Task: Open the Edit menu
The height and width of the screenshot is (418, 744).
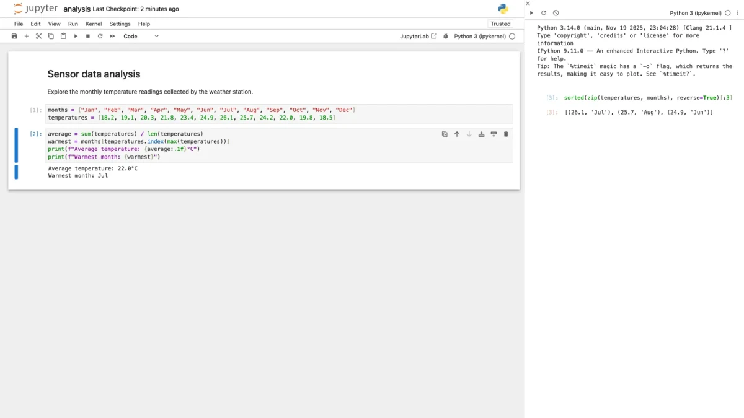Action: pyautogui.click(x=36, y=24)
